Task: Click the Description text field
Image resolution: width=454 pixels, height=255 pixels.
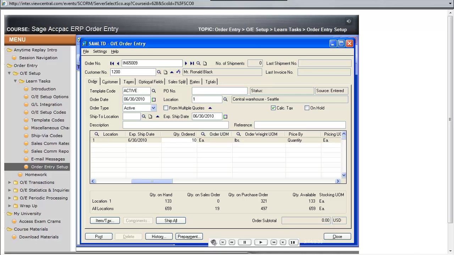Action: [176, 125]
